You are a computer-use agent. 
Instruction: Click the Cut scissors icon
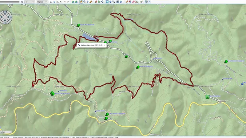[x=51, y=2]
